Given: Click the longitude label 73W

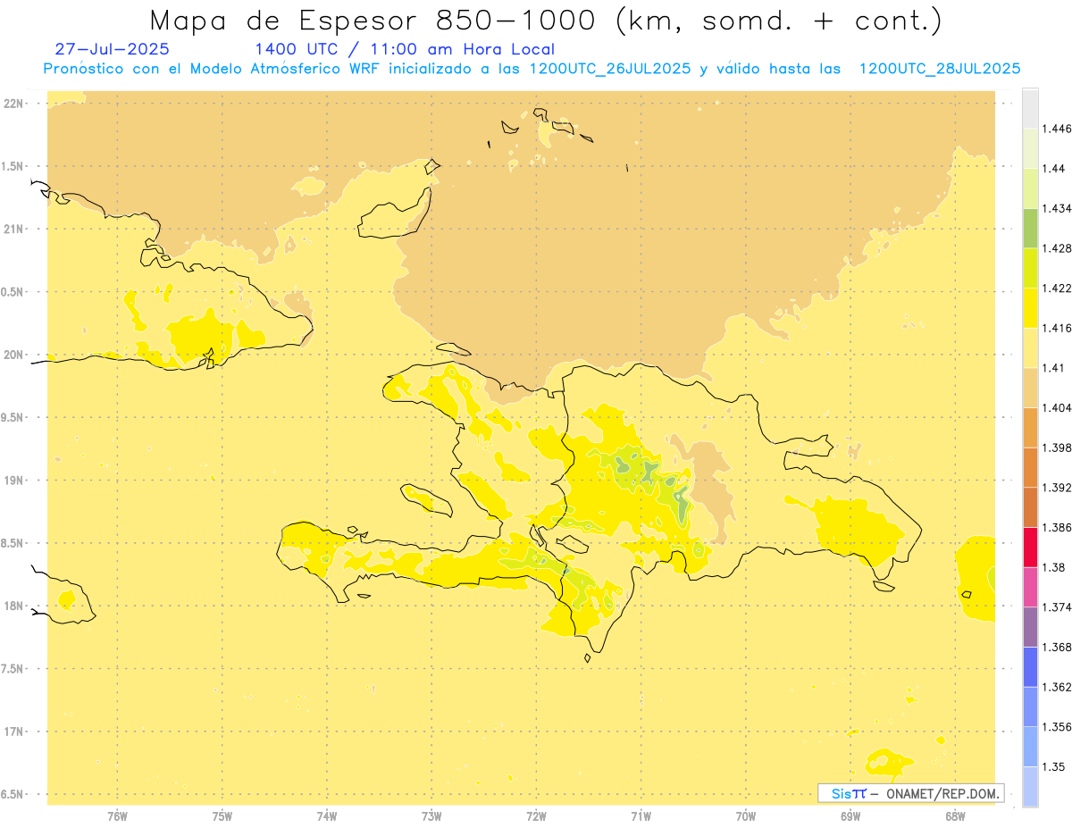Looking at the screenshot, I should tap(431, 816).
